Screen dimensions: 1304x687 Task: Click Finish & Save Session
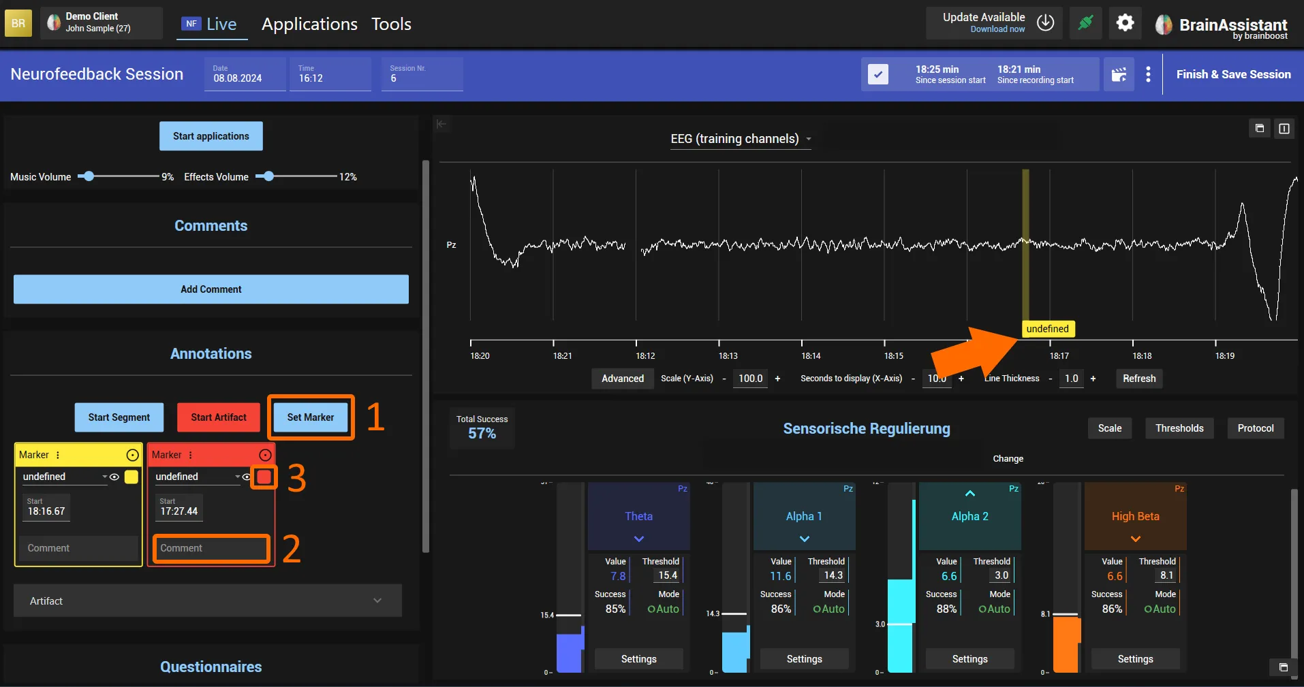(1233, 74)
